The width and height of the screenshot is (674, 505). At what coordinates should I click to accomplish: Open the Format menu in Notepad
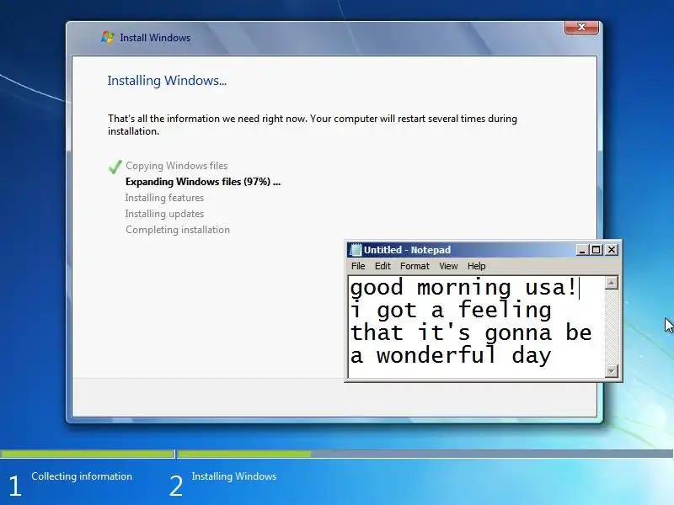[415, 266]
